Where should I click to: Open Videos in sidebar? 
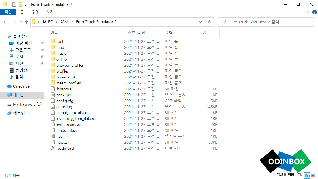[x=21, y=70]
